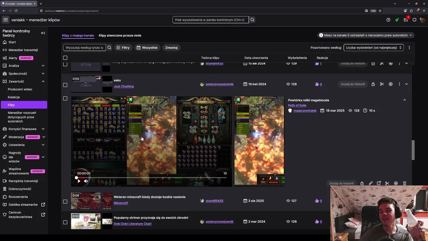Screen dimensions: 428x241
Task: Click the pencil edit icon for expanded clip
Action: 370,183
